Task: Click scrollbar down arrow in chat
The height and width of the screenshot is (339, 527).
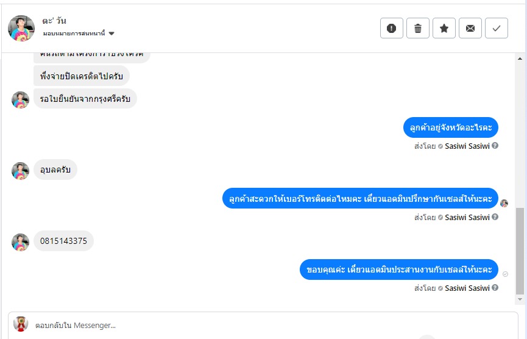Action: coord(520,299)
